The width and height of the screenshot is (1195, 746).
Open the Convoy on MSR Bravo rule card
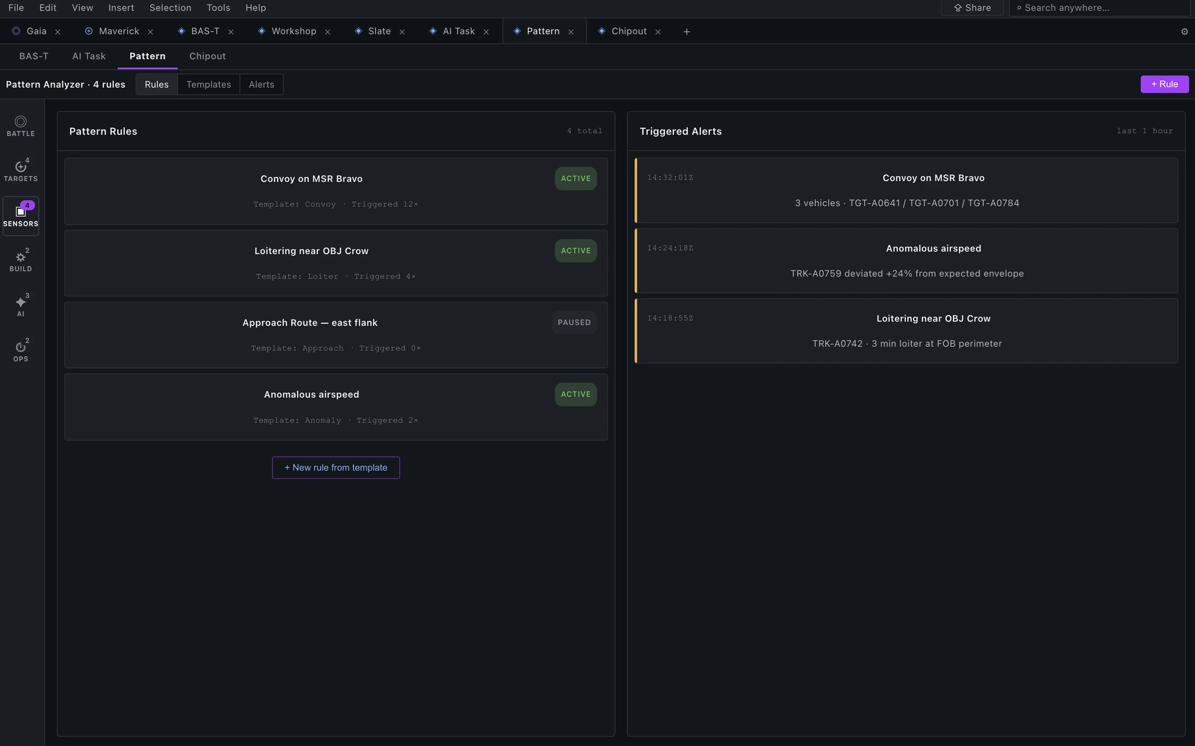pyautogui.click(x=336, y=191)
